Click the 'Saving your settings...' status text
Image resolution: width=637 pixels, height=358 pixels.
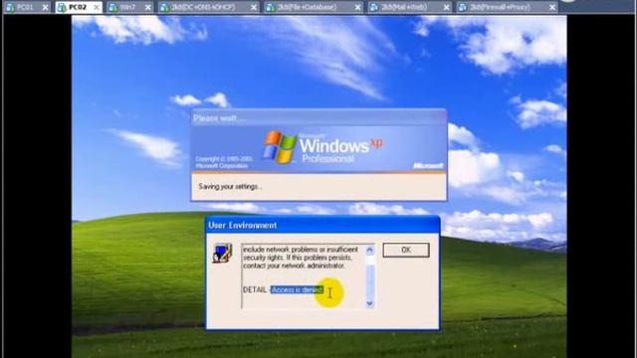click(x=230, y=187)
